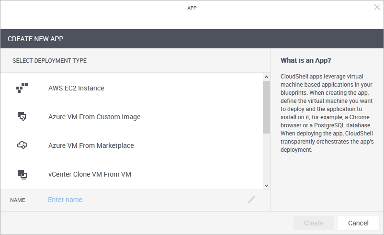Click the Create New App header bar
The height and width of the screenshot is (235, 384).
tap(192, 39)
